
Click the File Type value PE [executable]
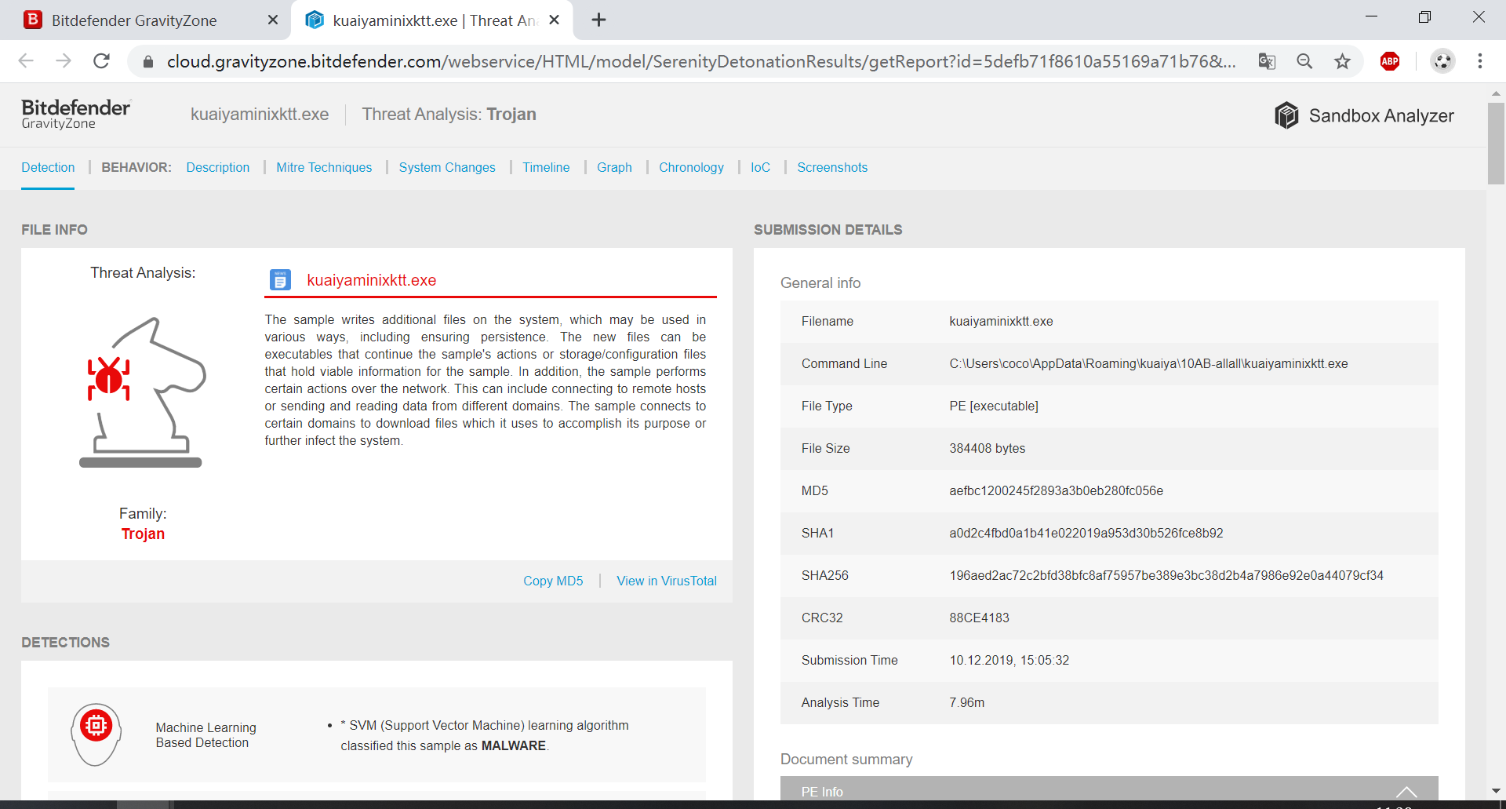pyautogui.click(x=994, y=406)
